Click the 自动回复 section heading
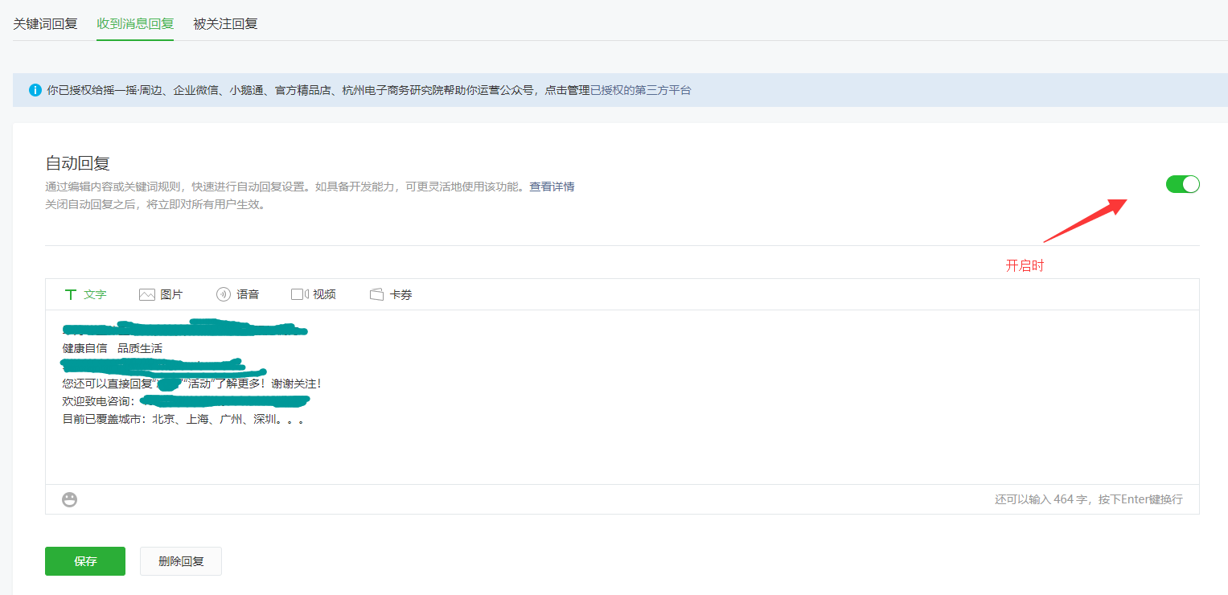The height and width of the screenshot is (595, 1228). tap(77, 163)
